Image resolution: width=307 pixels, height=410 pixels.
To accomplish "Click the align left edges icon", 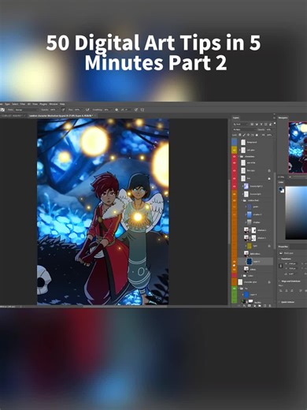I will point(281,290).
